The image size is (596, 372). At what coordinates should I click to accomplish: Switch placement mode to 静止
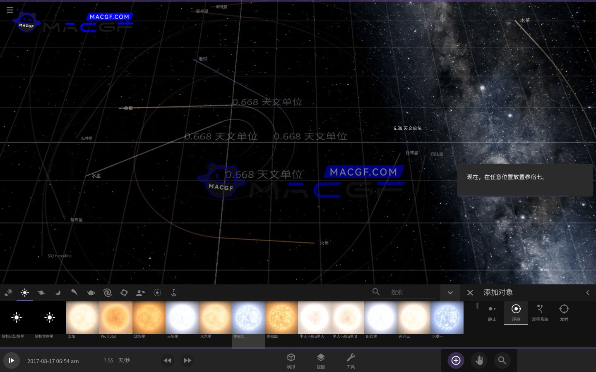492,312
